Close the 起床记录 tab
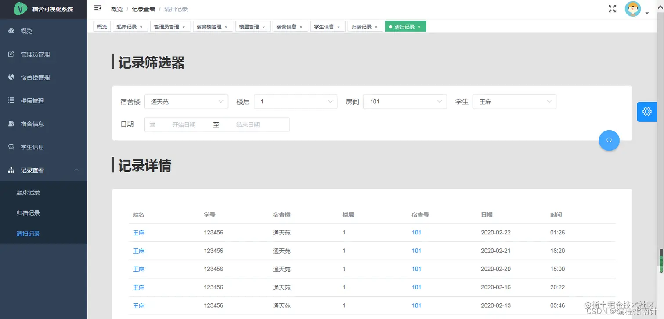Screen dimensions: 664x319 [x=141, y=27]
